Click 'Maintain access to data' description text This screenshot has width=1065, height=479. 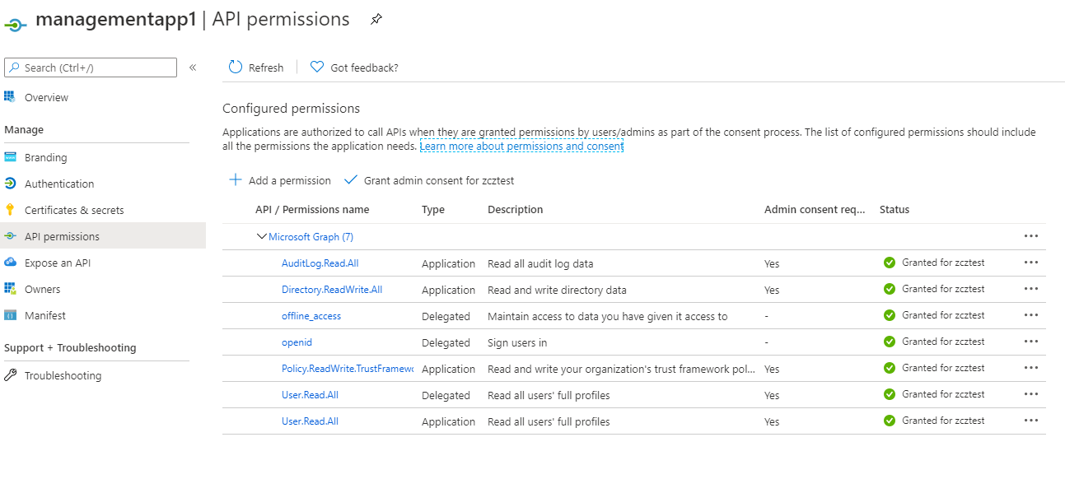click(x=608, y=316)
